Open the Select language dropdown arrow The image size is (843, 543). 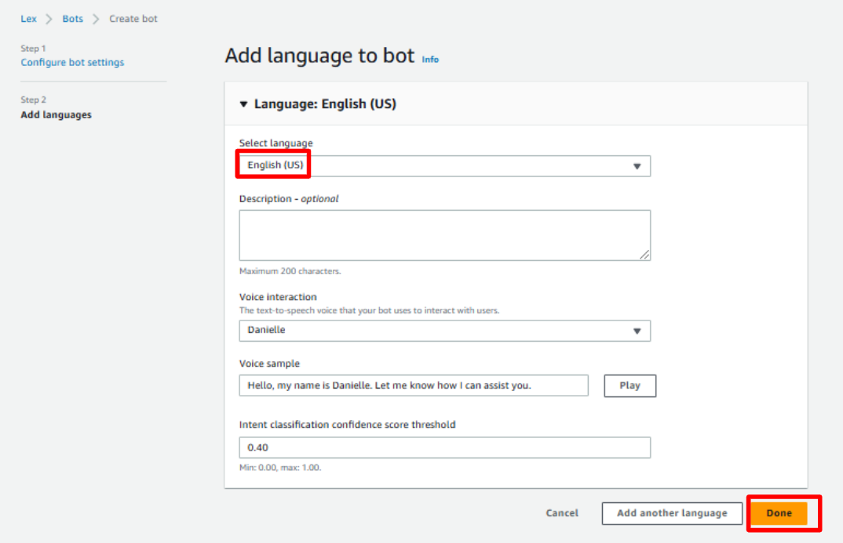click(x=637, y=166)
